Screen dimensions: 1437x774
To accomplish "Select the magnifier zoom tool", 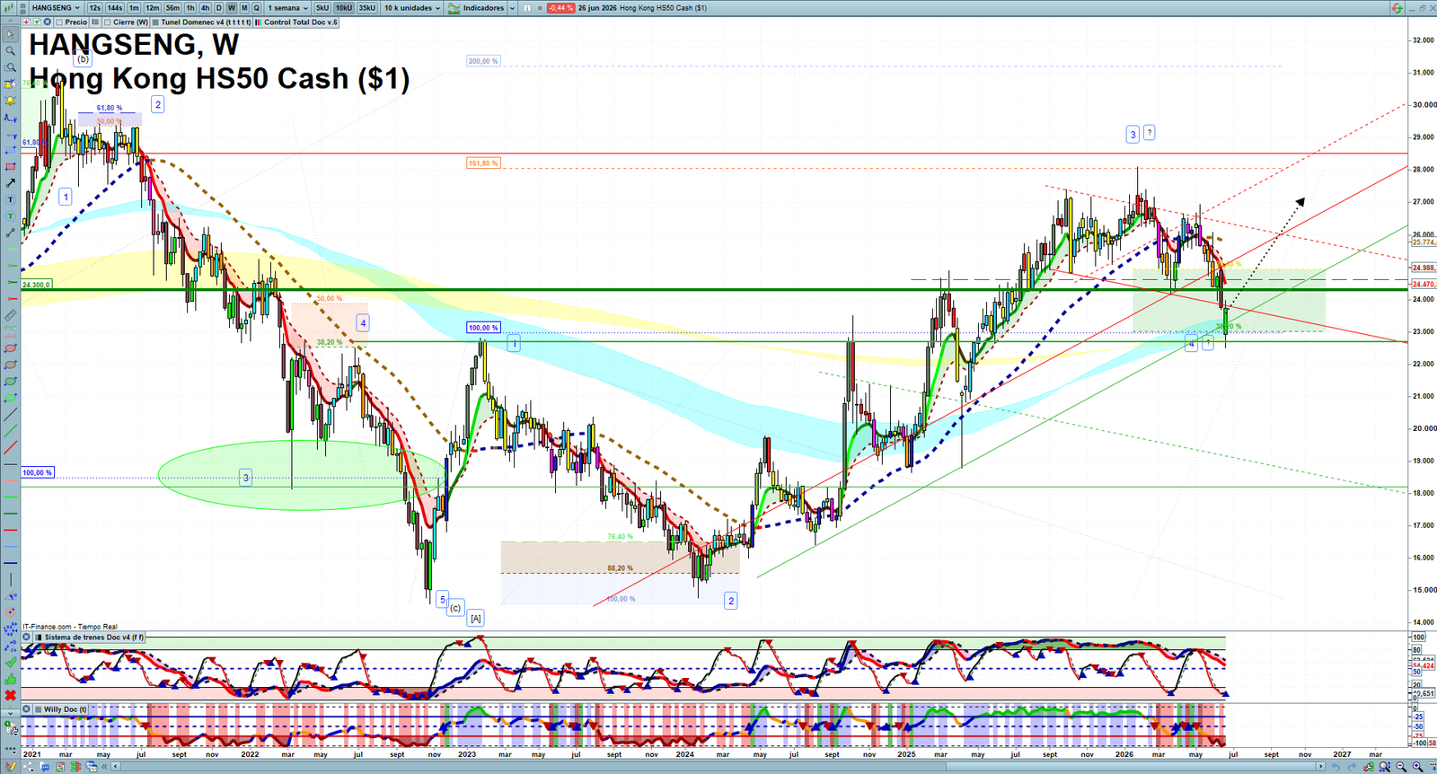I will [11, 50].
